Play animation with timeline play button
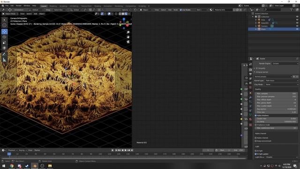 [x=126, y=150]
